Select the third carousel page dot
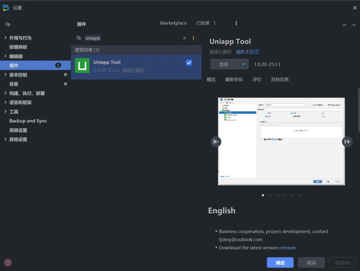The image size is (360, 271). point(278,195)
